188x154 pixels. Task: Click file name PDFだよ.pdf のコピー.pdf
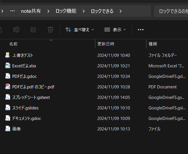(x=33, y=87)
